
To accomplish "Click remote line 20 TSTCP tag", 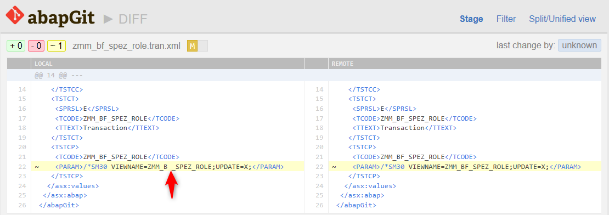I will click(x=362, y=147).
